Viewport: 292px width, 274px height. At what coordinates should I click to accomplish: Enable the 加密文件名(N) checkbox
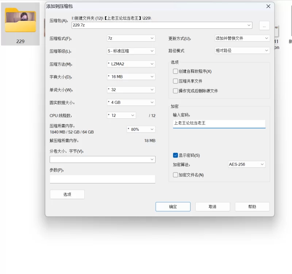(x=176, y=175)
